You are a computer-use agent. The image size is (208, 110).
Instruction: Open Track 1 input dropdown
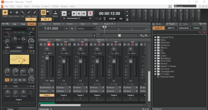(47, 88)
